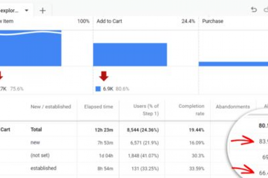Click the 30.3% completion rate cell
The height and width of the screenshot is (178, 268).
coord(198,156)
